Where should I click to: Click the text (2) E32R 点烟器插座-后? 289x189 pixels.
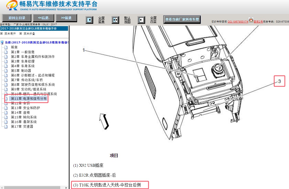click(x=95, y=175)
